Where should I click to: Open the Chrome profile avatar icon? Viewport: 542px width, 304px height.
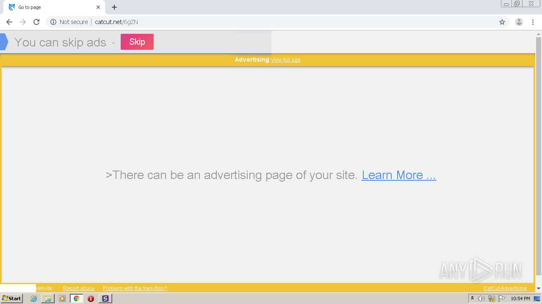519,22
